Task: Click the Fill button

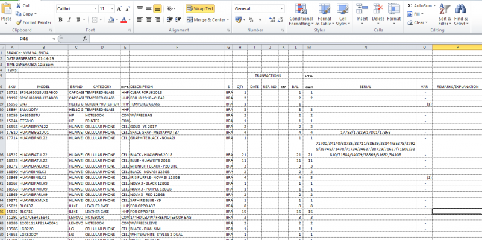Action: point(415,14)
